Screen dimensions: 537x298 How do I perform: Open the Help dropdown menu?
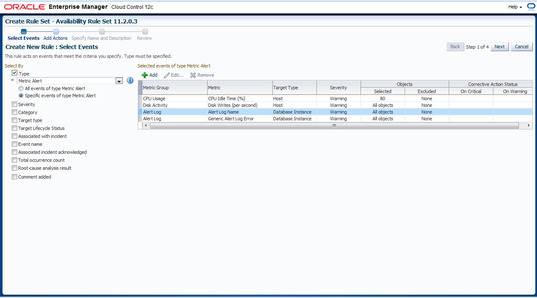coord(515,7)
